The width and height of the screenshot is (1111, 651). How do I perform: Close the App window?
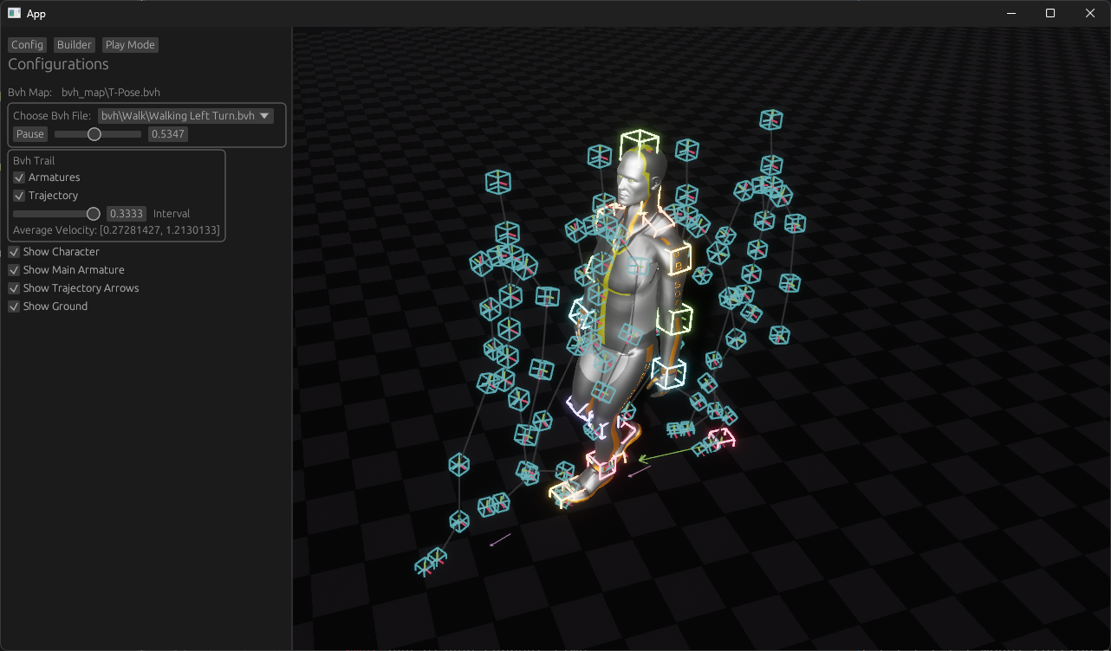[x=1090, y=13]
